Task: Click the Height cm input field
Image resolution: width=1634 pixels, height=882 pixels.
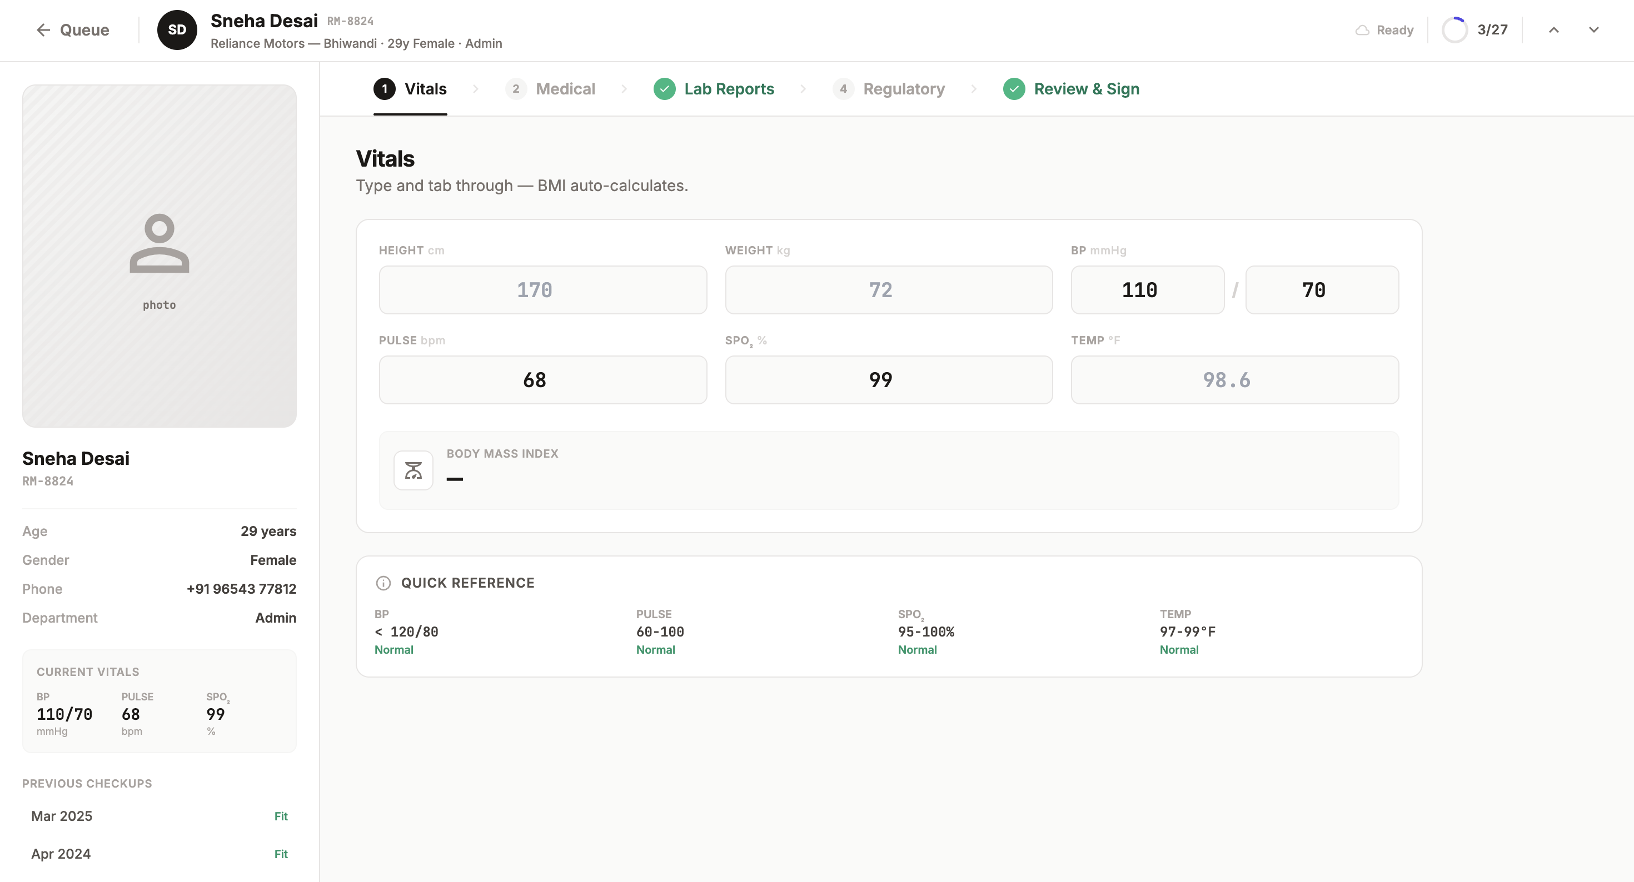Action: click(x=542, y=290)
